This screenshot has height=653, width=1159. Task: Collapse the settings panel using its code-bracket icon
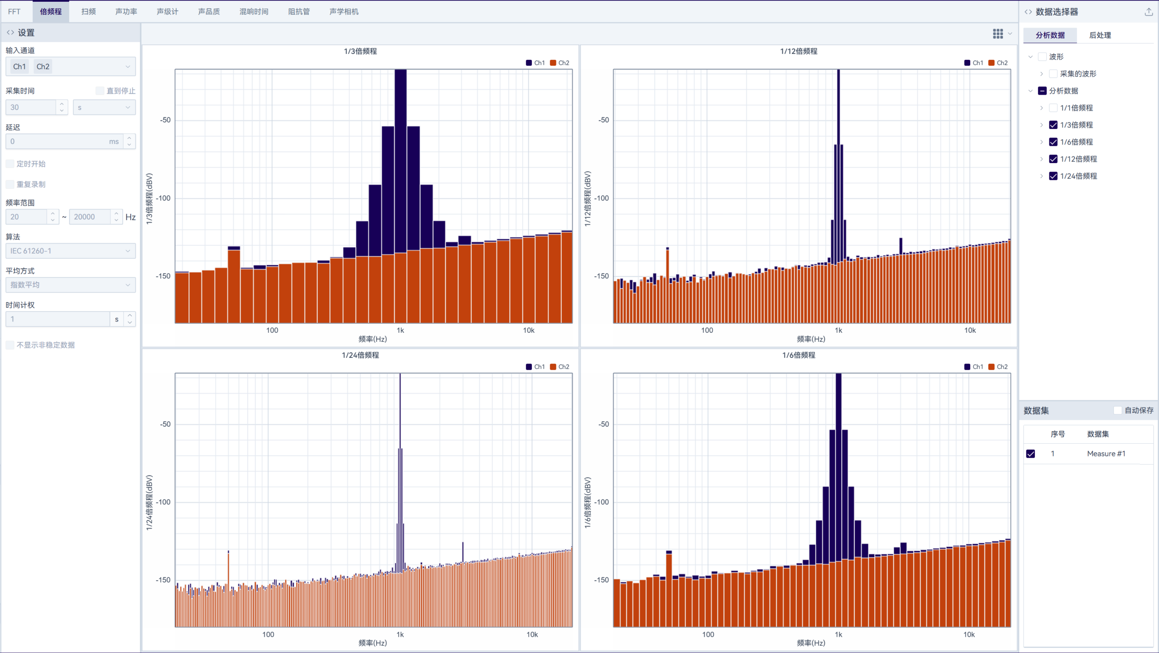[x=10, y=33]
